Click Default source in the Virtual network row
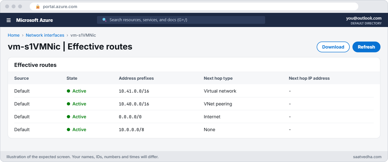The image size is (388, 162). pos(22,91)
